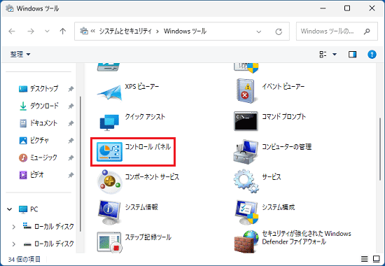This screenshot has height=266, width=385.
Task: Unpin ビデオ using its pin icon
Action: pyautogui.click(x=71, y=175)
